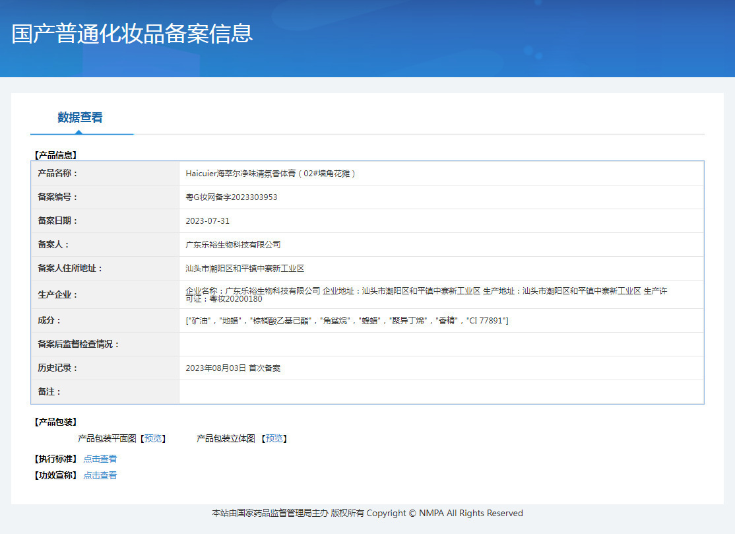
Task: Click 点击查看 next to 功效宣称
Action: click(99, 475)
